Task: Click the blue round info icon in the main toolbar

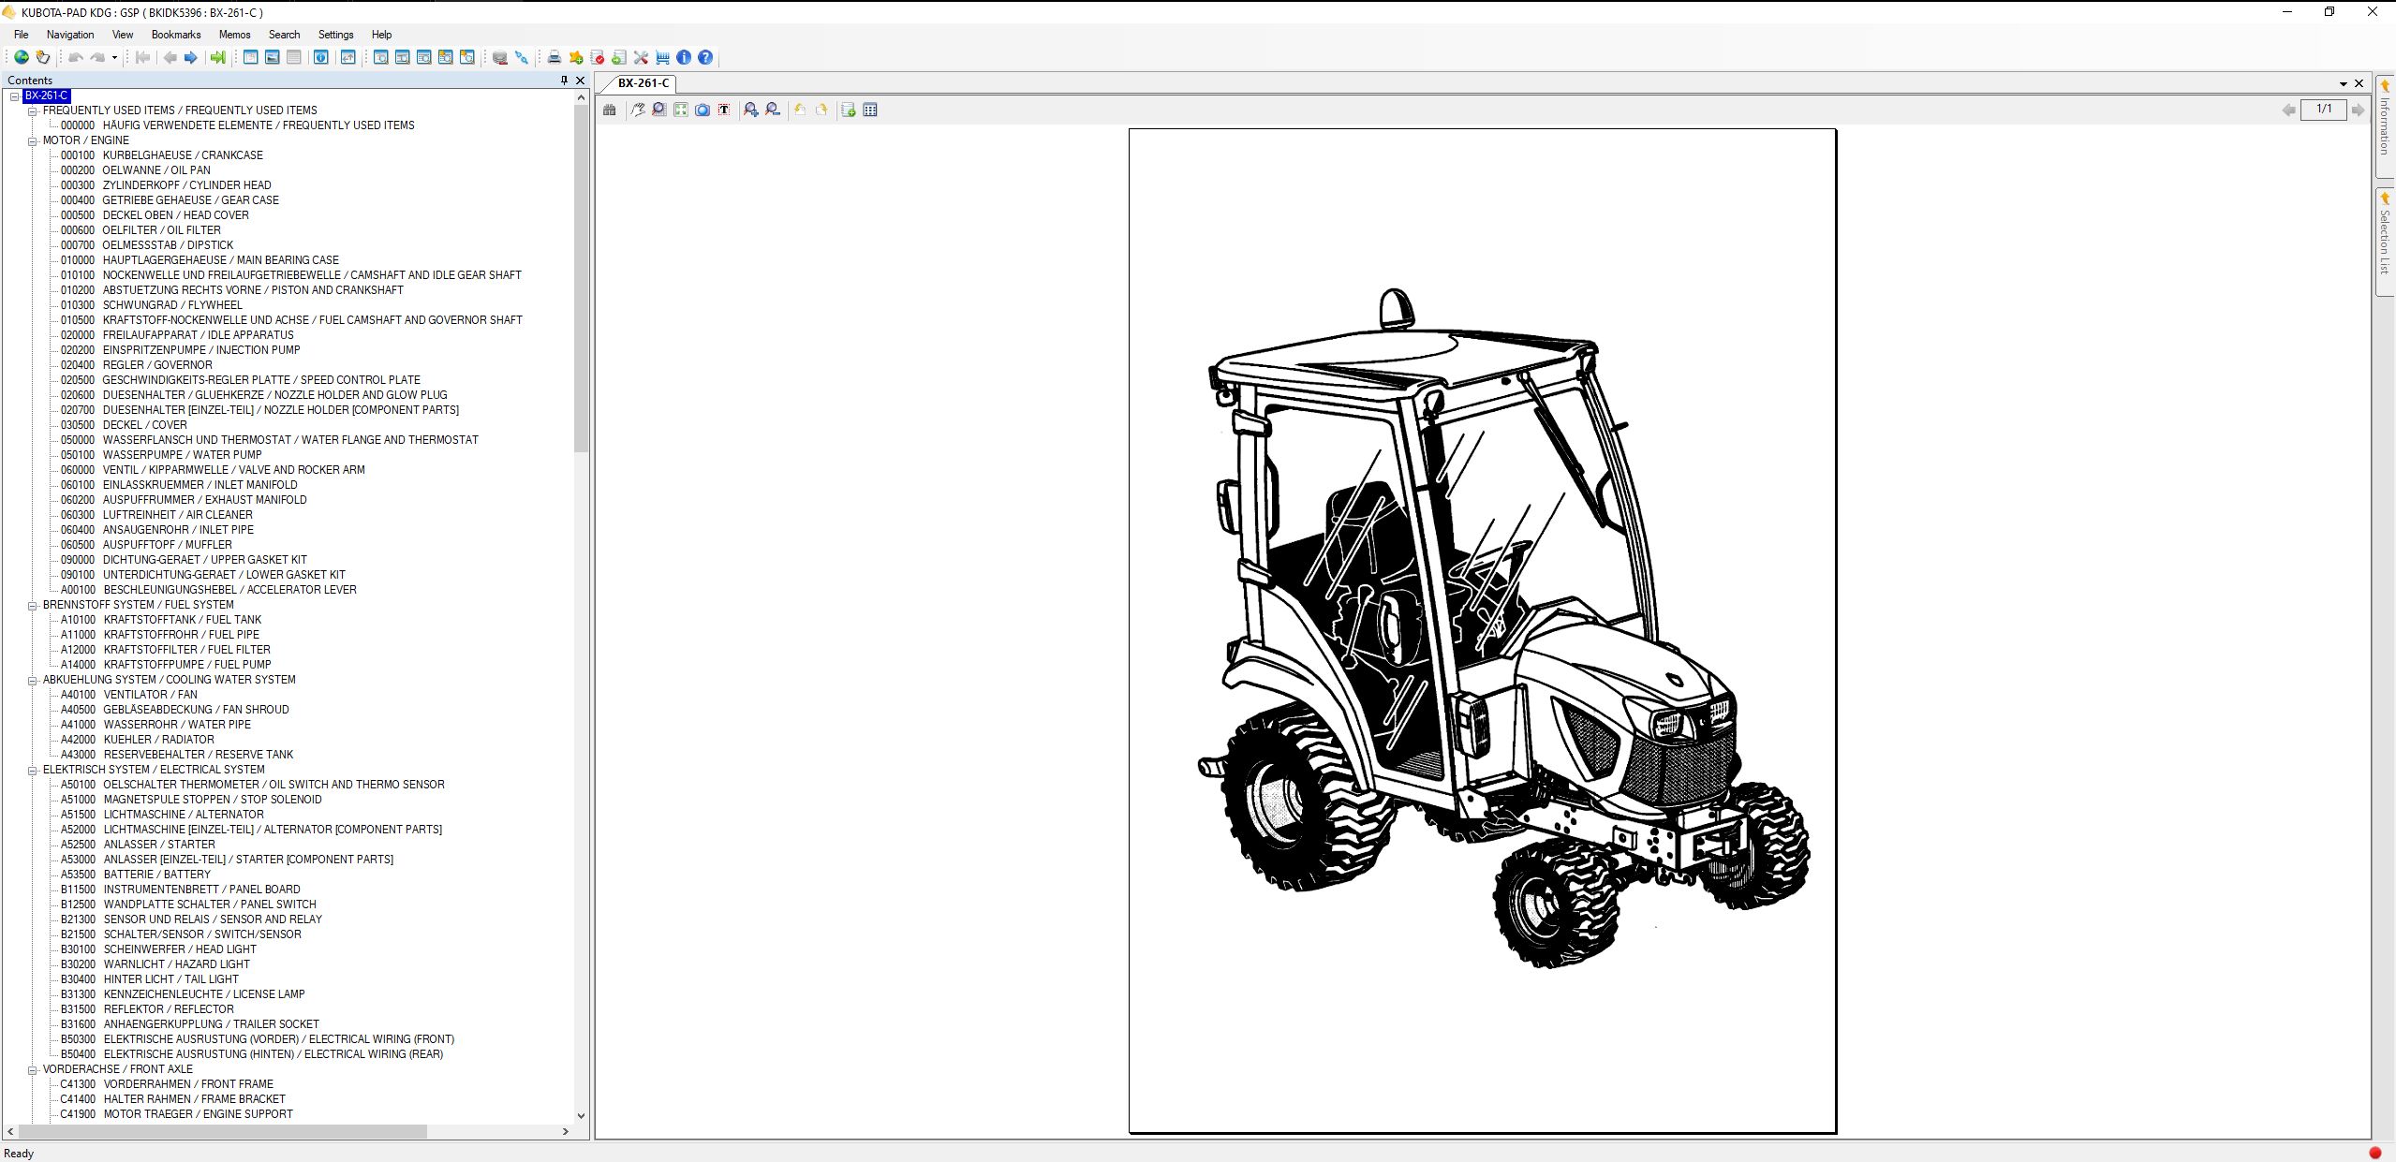Action: 684,57
